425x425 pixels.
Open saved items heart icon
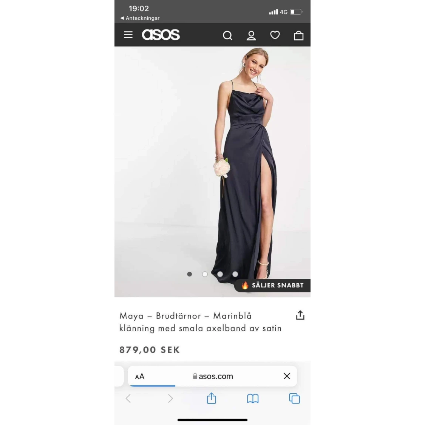pyautogui.click(x=275, y=35)
